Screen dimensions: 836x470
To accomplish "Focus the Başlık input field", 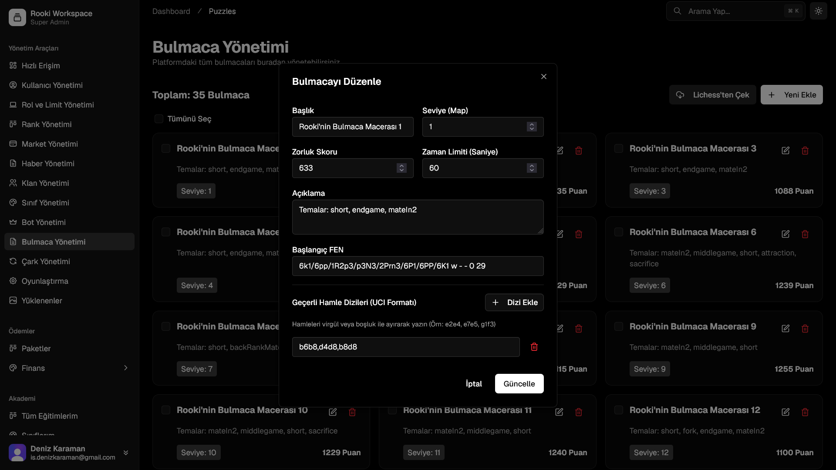I will click(353, 127).
